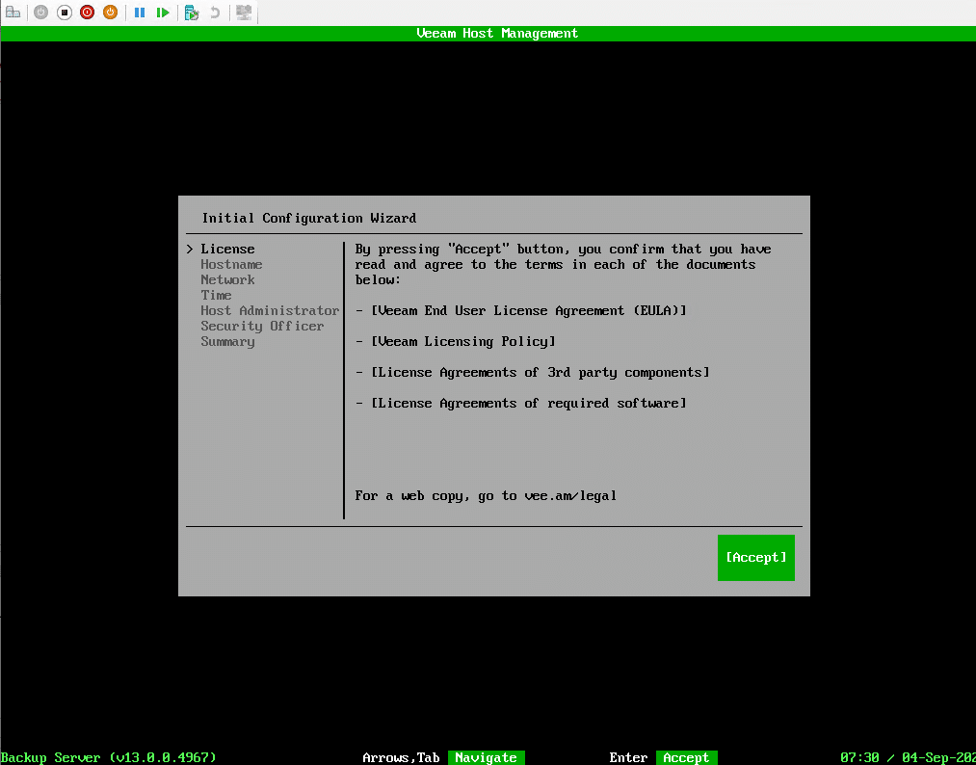The width and height of the screenshot is (976, 765).
Task: Select the Host Administrator step
Action: pos(270,310)
